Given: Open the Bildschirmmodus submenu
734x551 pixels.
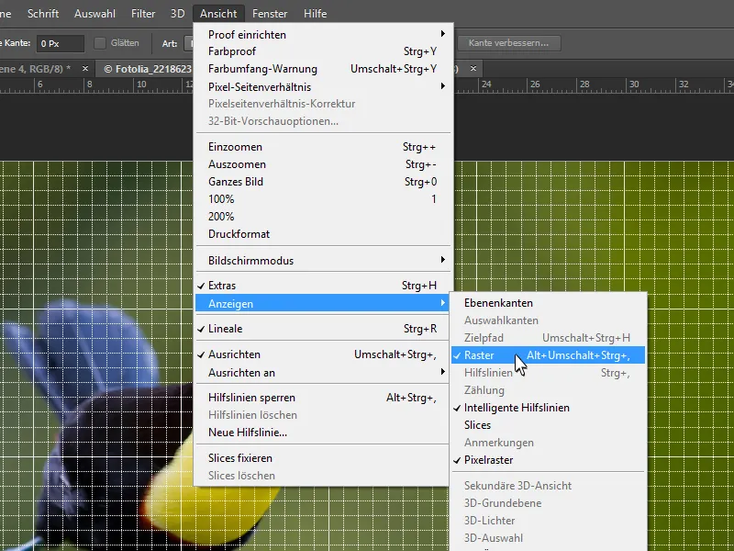Looking at the screenshot, I should tap(246, 260).
